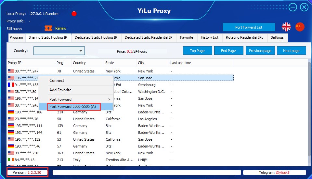Click the Renew link

(61, 28)
